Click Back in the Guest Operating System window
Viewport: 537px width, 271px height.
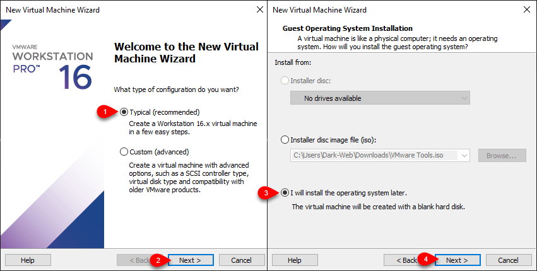point(407,260)
